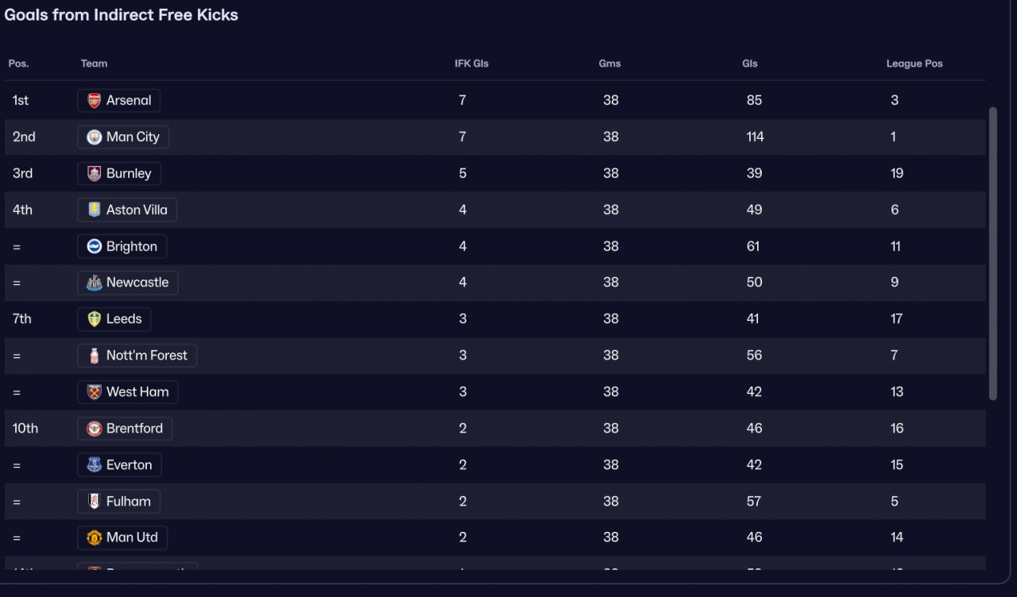Sort by the Team column header
The height and width of the screenshot is (597, 1017).
[94, 64]
